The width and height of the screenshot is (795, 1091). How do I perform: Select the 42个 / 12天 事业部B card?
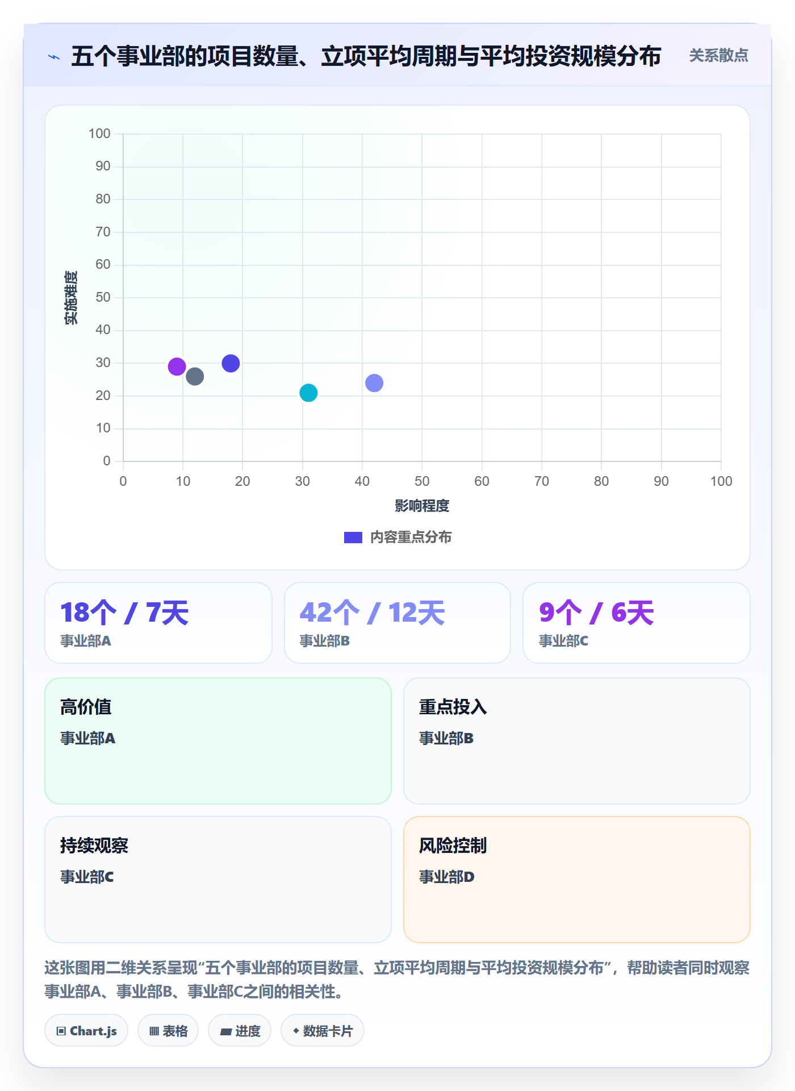coord(397,623)
